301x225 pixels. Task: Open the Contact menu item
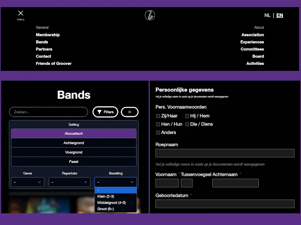click(x=43, y=56)
